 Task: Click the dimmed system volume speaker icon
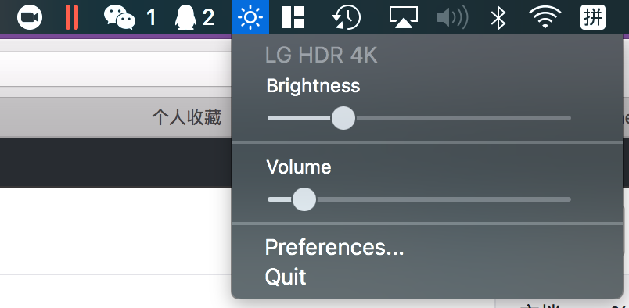(x=452, y=17)
